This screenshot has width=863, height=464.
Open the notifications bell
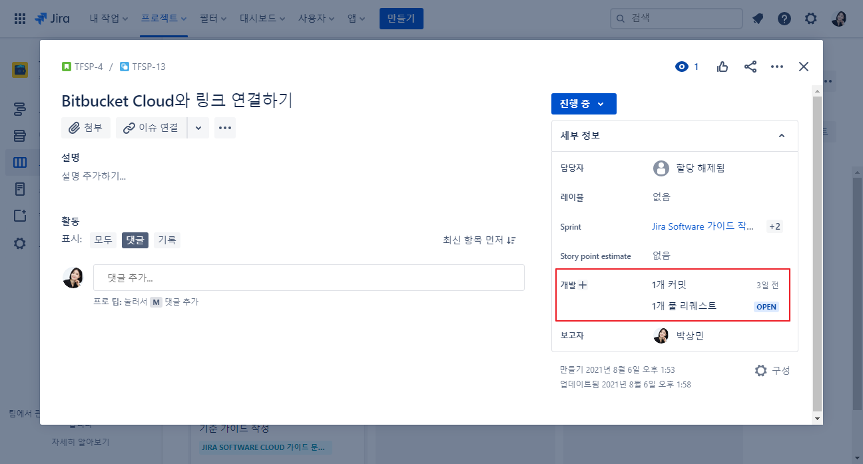[758, 19]
